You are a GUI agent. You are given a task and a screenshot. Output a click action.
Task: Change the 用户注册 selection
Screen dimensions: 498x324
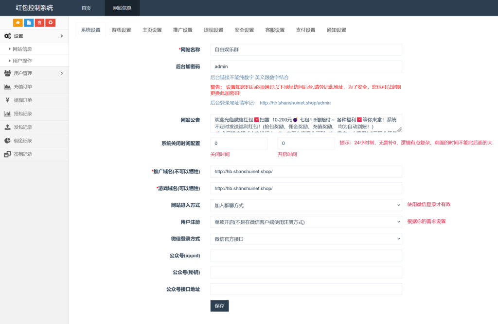(x=306, y=222)
